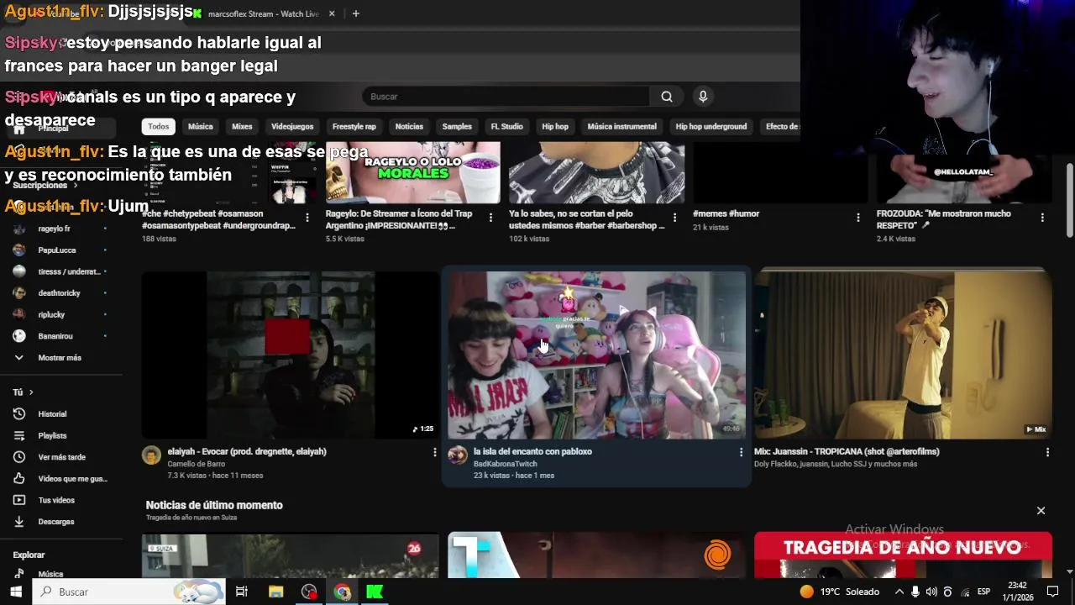Select the Música instrumental filter chip

[x=622, y=127]
